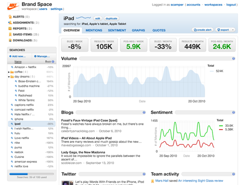Expand the coffee folder in searches

[8, 72]
